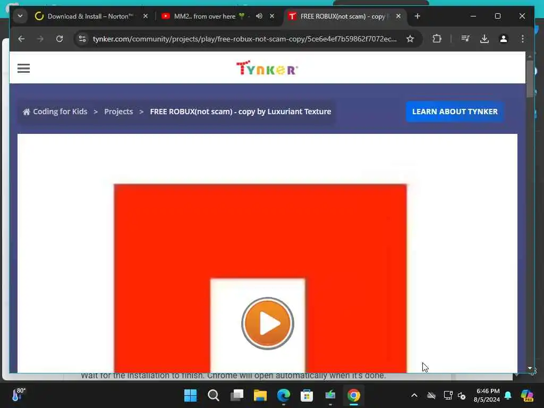Click the page vertical scrollbar thumb
The width and height of the screenshot is (544, 408).
[530, 79]
